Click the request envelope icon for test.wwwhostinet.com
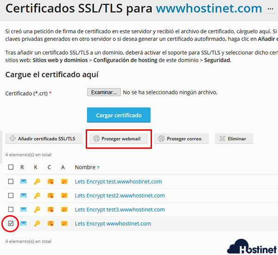The height and width of the screenshot is (255, 278). coord(24,182)
